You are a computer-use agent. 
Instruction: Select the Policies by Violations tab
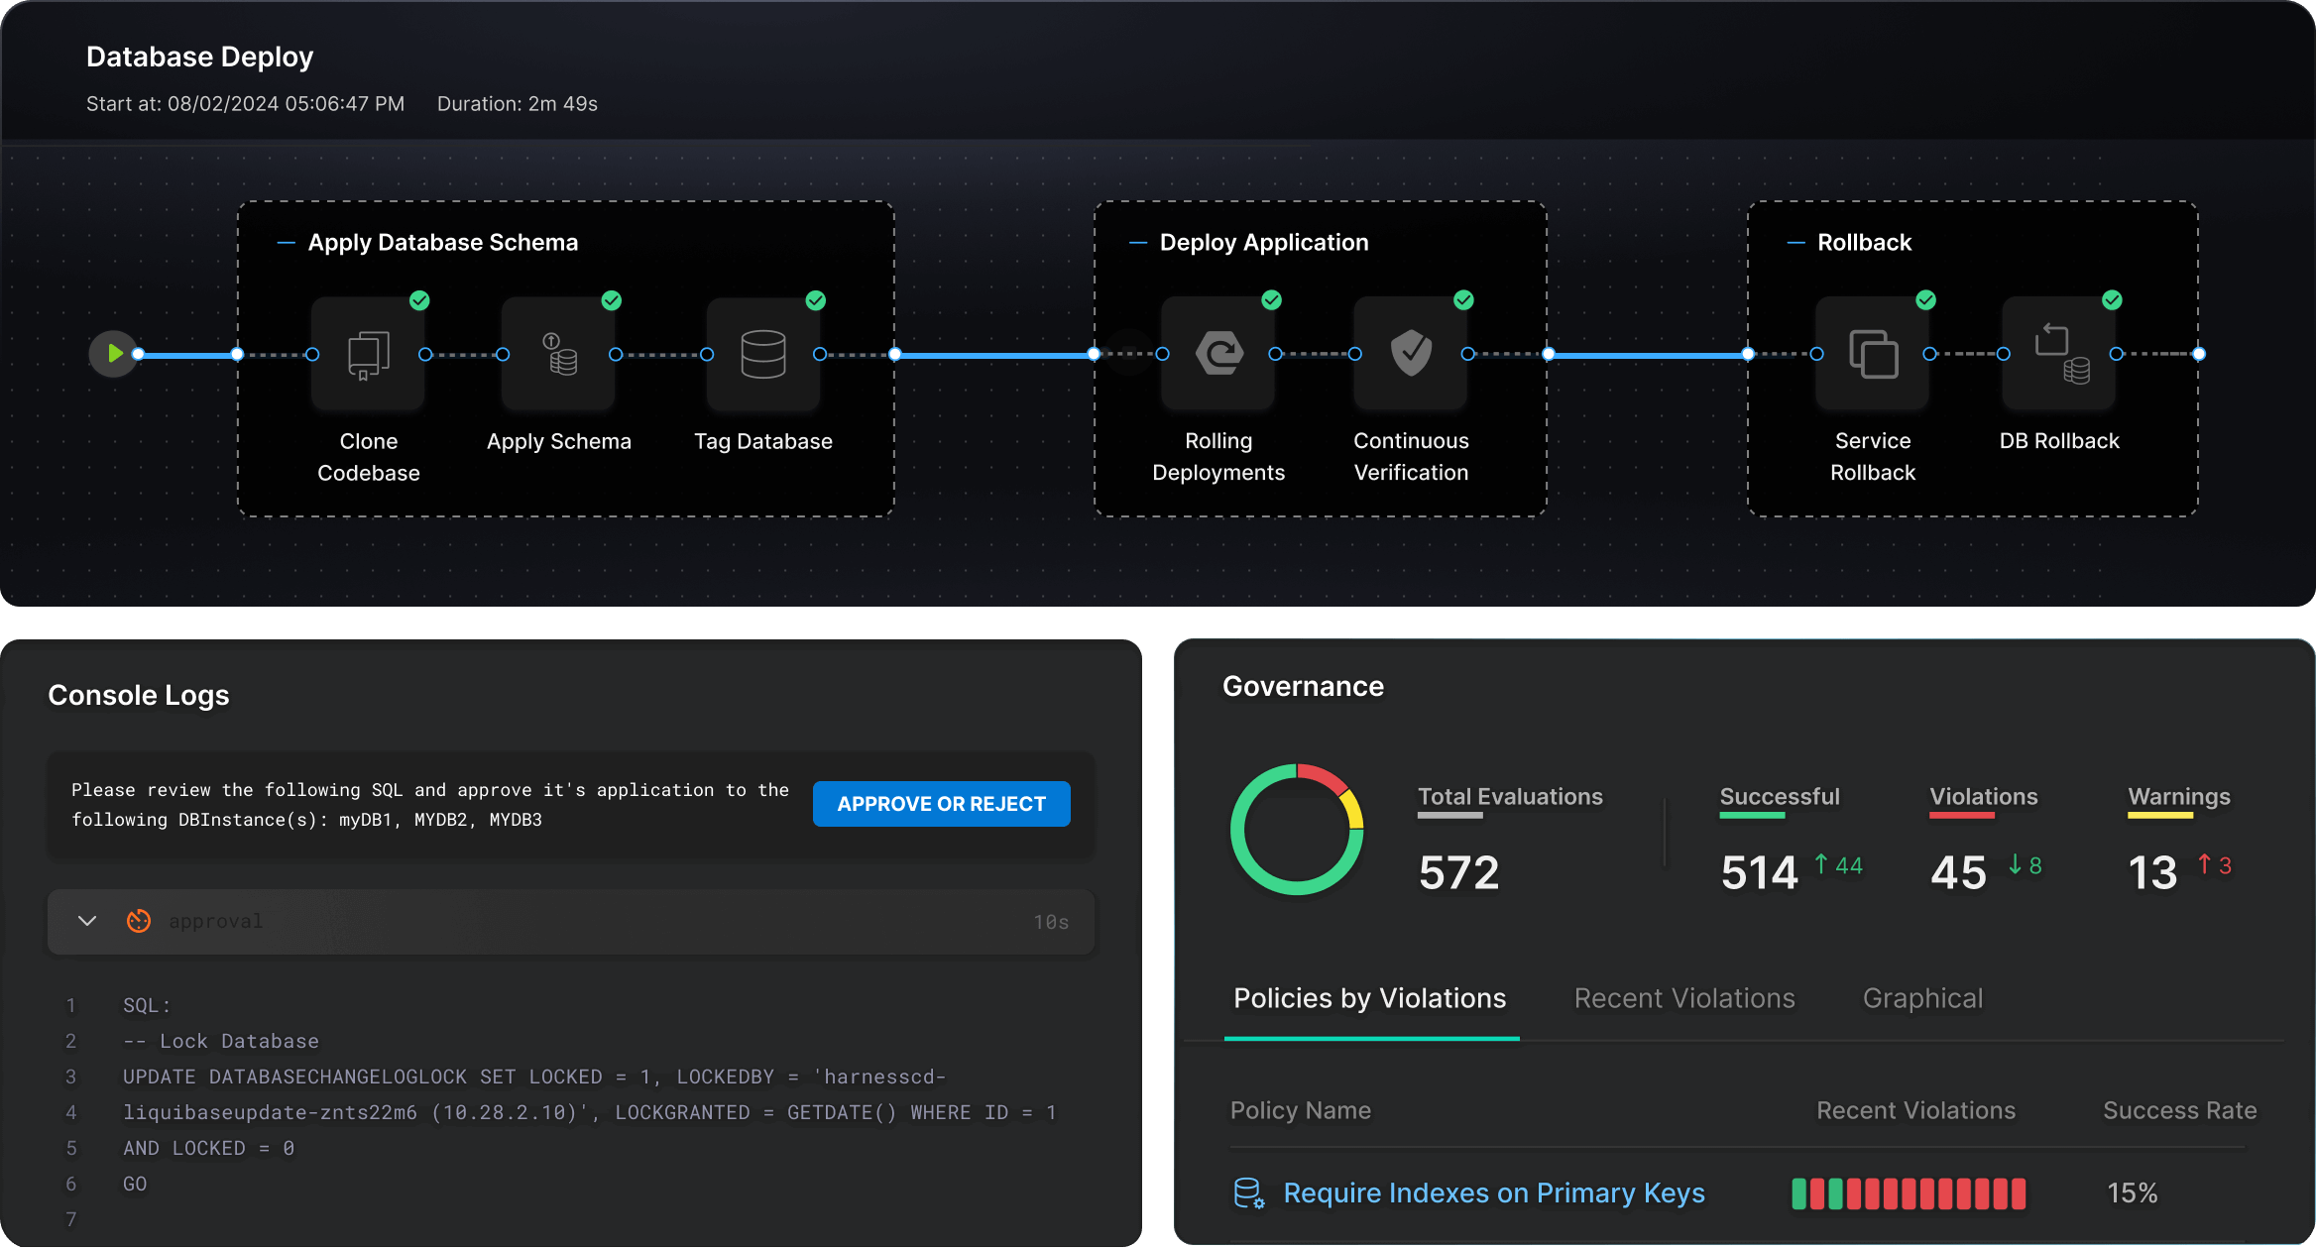point(1370,999)
